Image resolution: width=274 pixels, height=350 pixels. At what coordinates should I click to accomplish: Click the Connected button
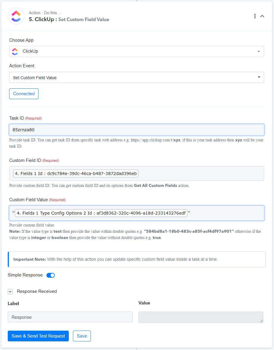24,94
